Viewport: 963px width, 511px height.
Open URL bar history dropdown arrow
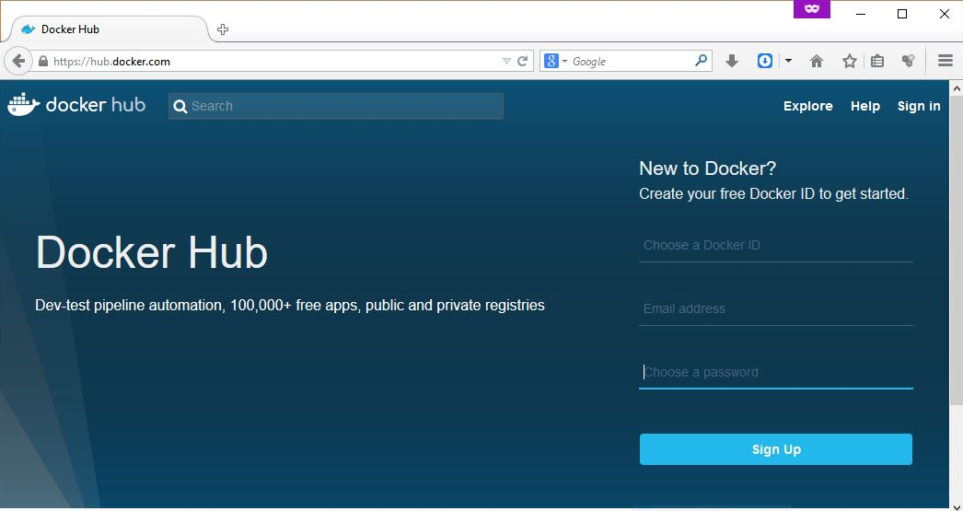point(505,62)
